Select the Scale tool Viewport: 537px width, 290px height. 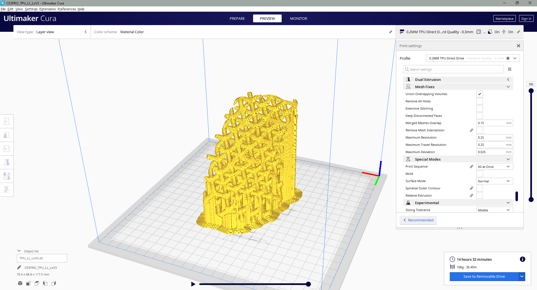7,135
